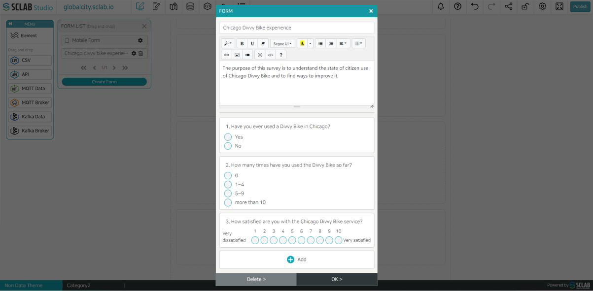
Task: Insert an image in the description editor
Action: [x=237, y=54]
